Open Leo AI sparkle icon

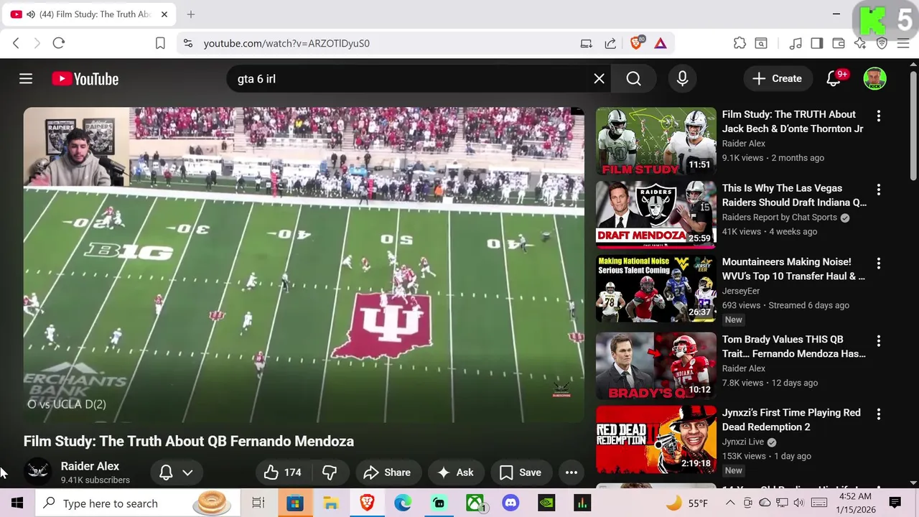pyautogui.click(x=860, y=43)
